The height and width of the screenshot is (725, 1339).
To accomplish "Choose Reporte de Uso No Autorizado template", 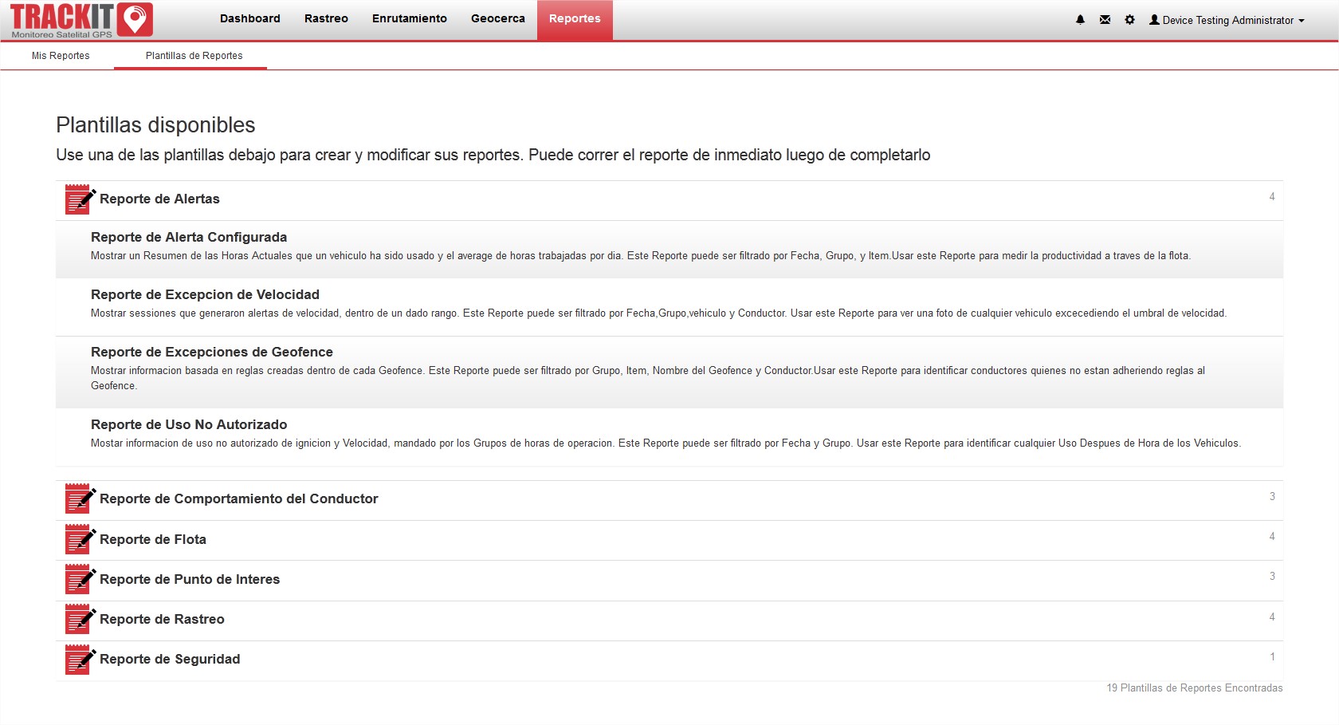I will pyautogui.click(x=189, y=425).
